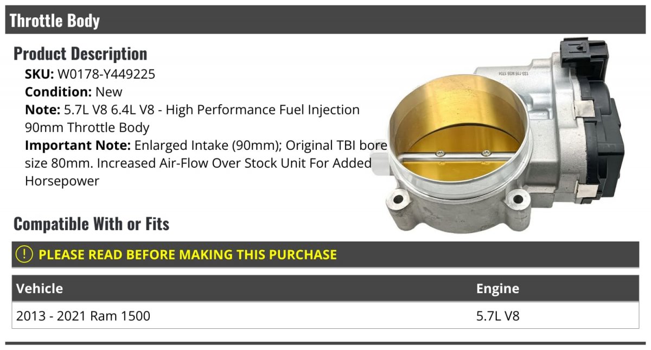Select the 2013 - 2021 Ram 1500 row
This screenshot has width=651, height=350.
(x=325, y=315)
